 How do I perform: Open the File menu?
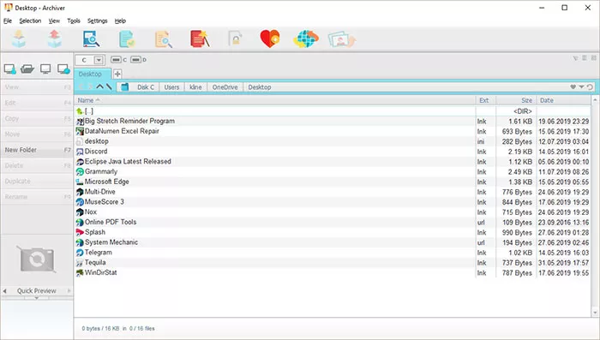(8, 21)
